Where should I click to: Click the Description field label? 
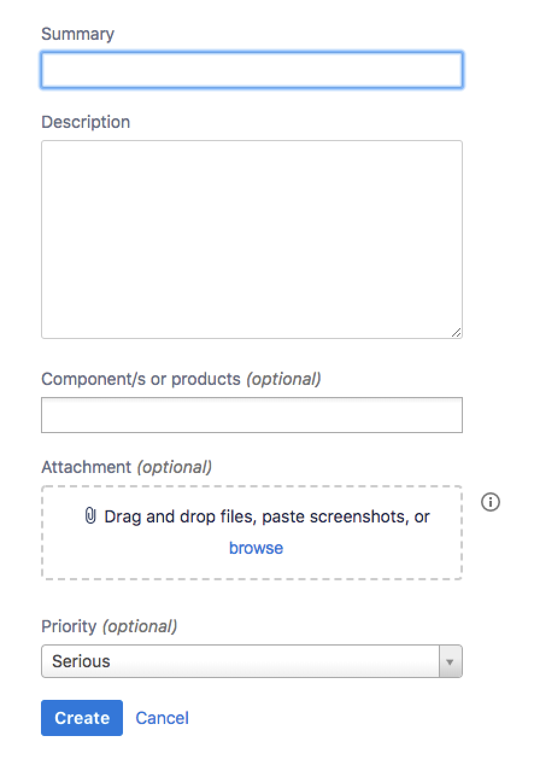pos(86,122)
